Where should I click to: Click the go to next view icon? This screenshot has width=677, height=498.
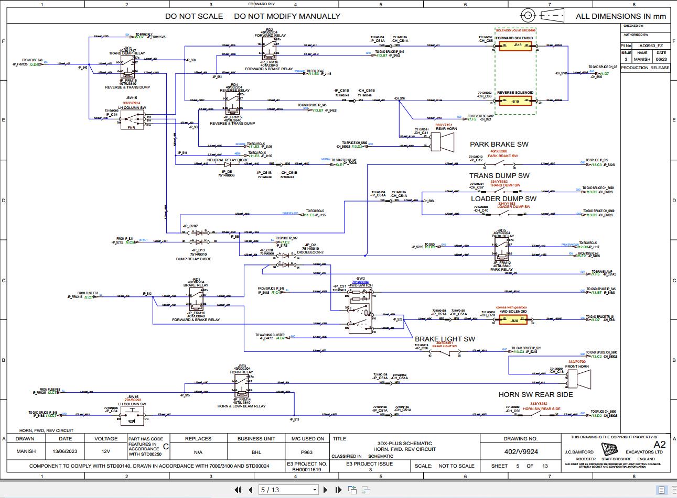366,490
